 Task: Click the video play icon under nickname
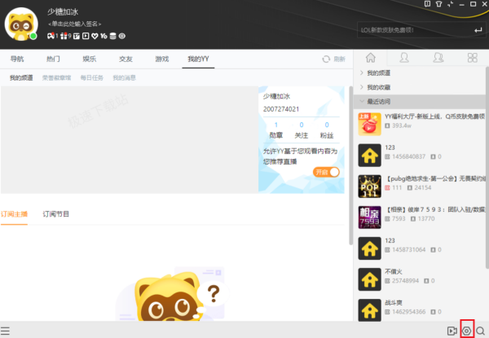[x=86, y=36]
